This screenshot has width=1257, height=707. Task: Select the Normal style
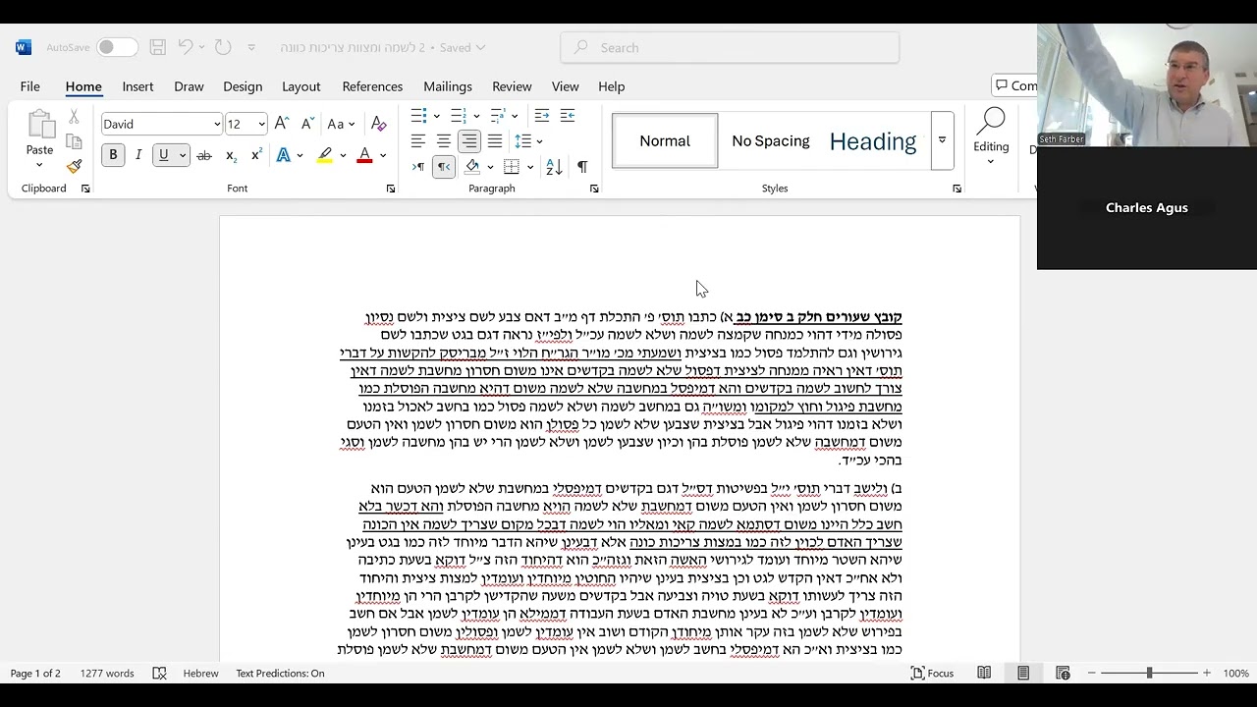tap(665, 140)
